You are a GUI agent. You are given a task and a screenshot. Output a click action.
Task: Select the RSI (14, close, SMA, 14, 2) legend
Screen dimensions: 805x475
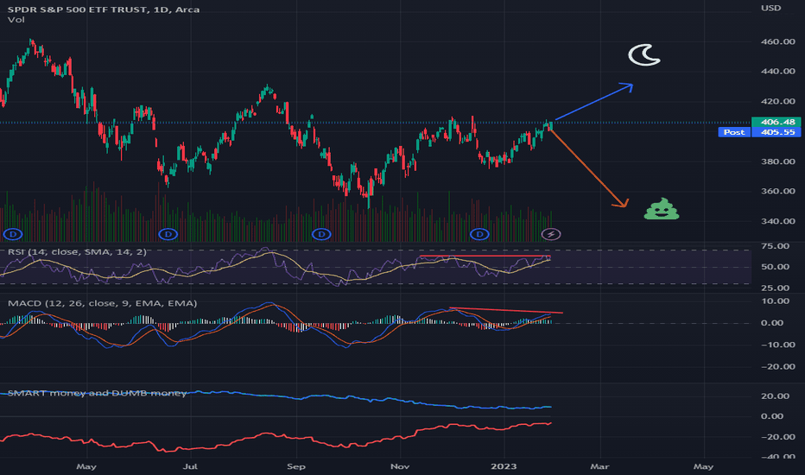click(77, 251)
